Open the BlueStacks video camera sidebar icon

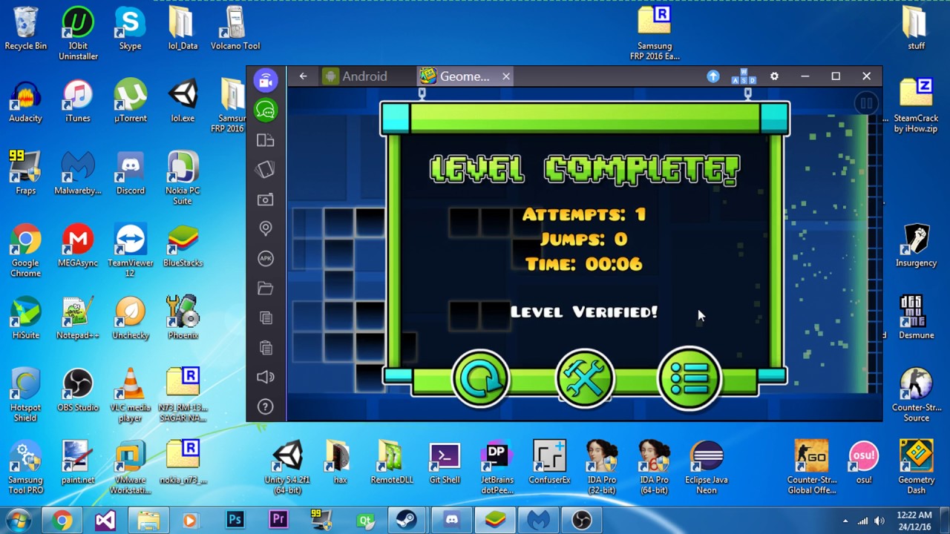(x=266, y=80)
